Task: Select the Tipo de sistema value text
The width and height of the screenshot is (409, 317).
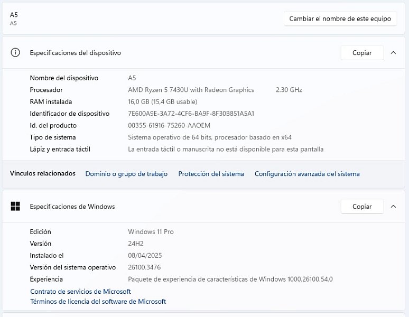Action: 210,137
